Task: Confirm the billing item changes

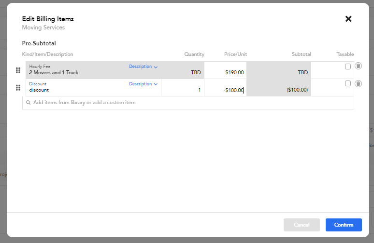Action: pyautogui.click(x=344, y=225)
